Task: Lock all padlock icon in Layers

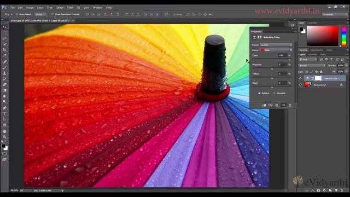Action: tap(321, 72)
